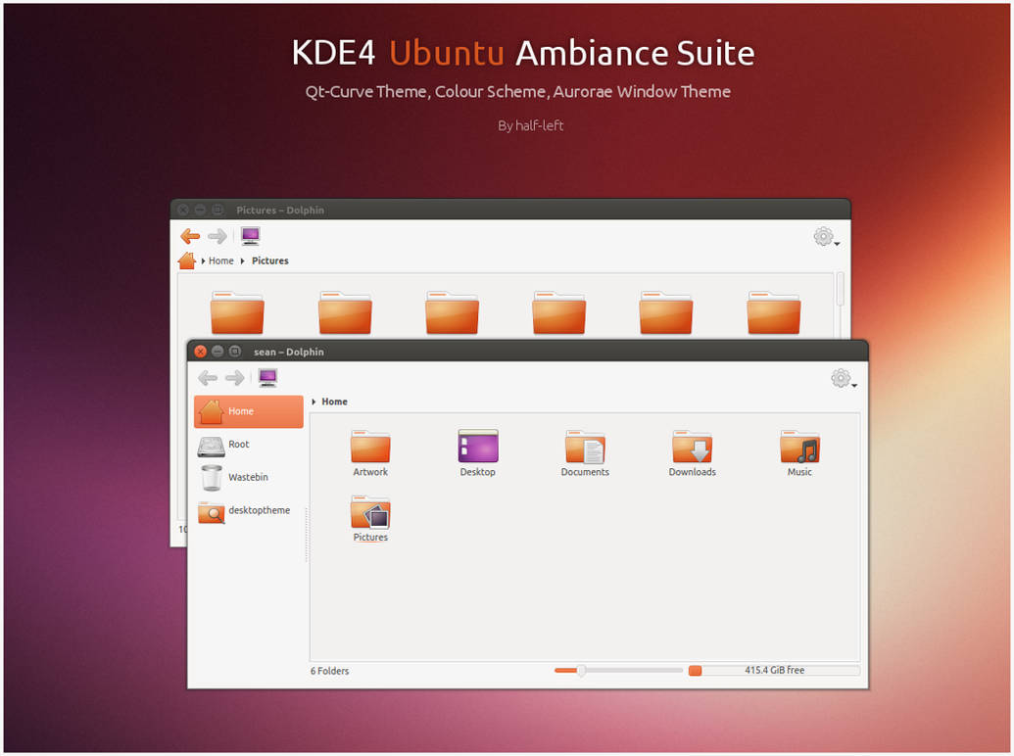The image size is (1014, 756).
Task: Open the Downloads folder
Action: click(x=692, y=446)
